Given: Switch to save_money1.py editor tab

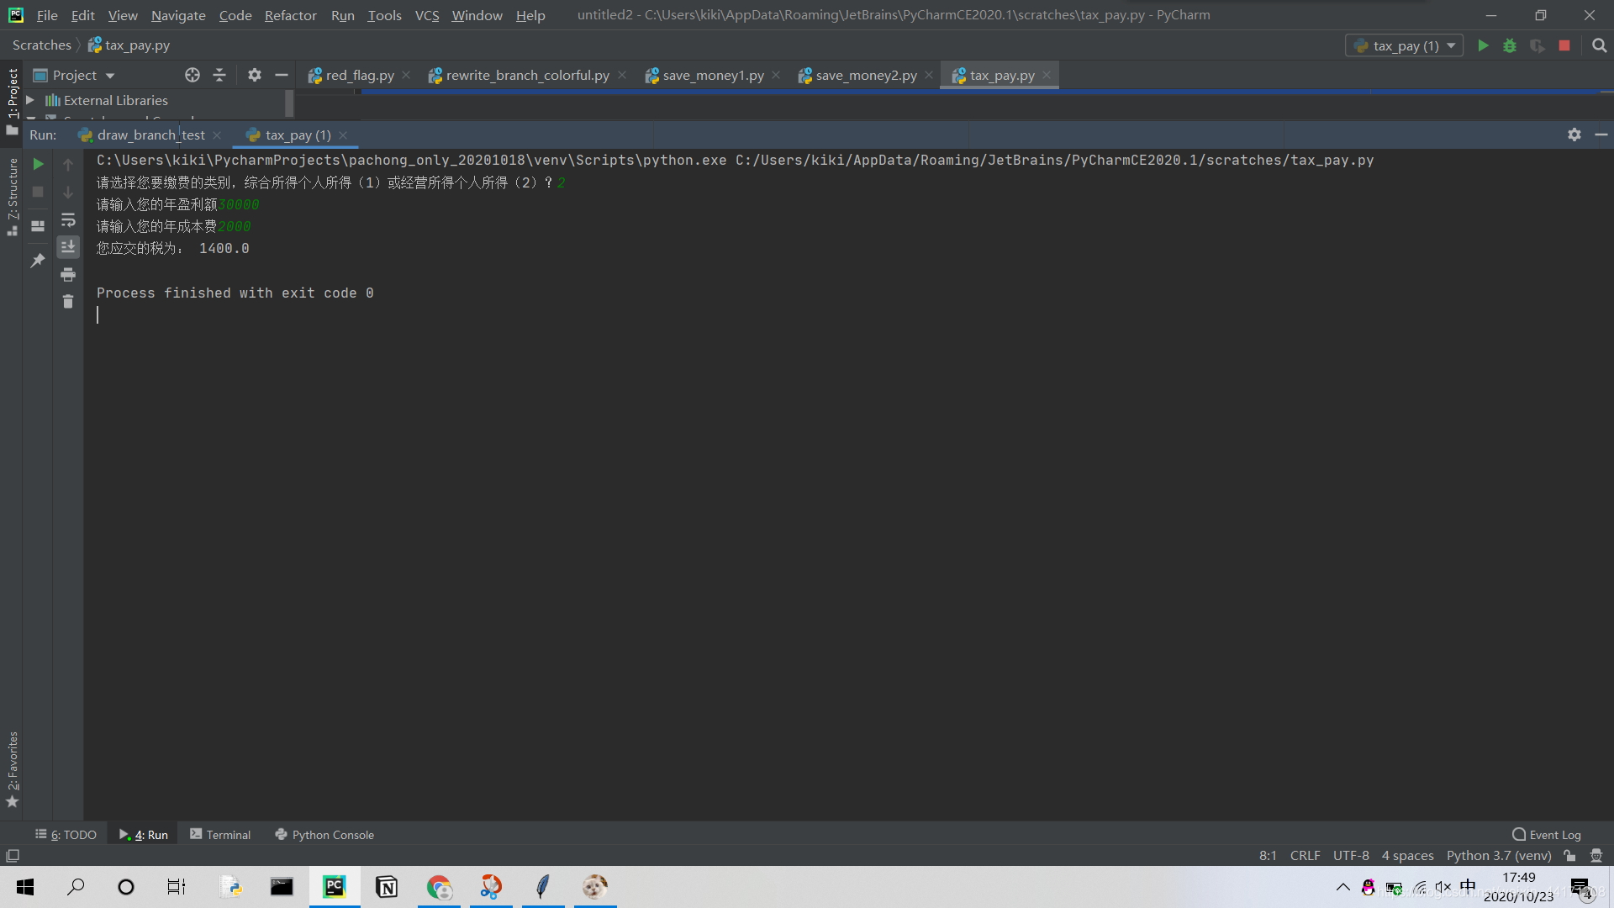Looking at the screenshot, I should coord(712,75).
